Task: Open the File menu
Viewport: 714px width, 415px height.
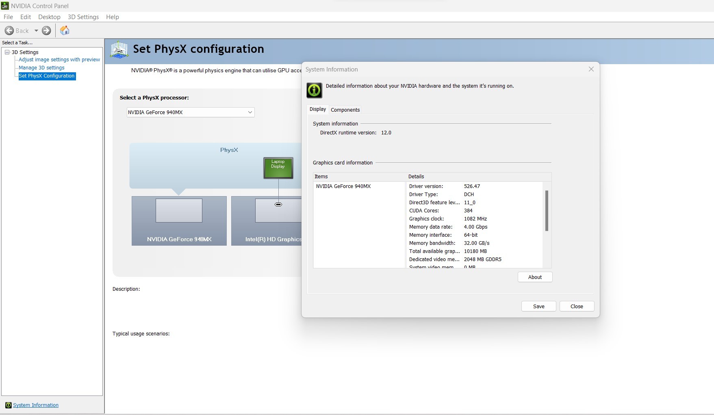Action: (x=8, y=17)
